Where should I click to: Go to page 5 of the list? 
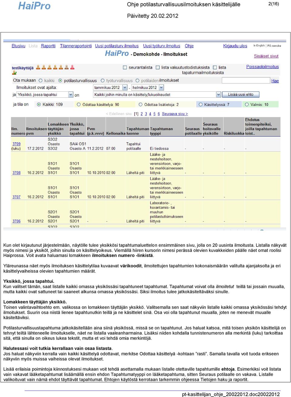[154, 114]
